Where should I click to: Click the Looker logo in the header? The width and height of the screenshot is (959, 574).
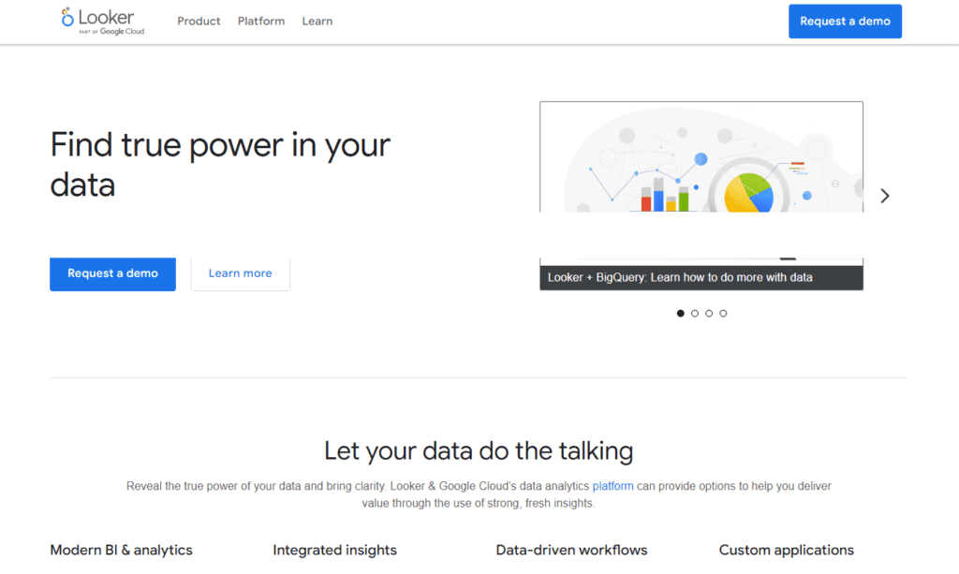pos(103,22)
